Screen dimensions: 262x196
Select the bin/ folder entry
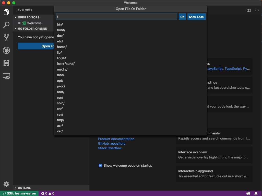(x=131, y=25)
